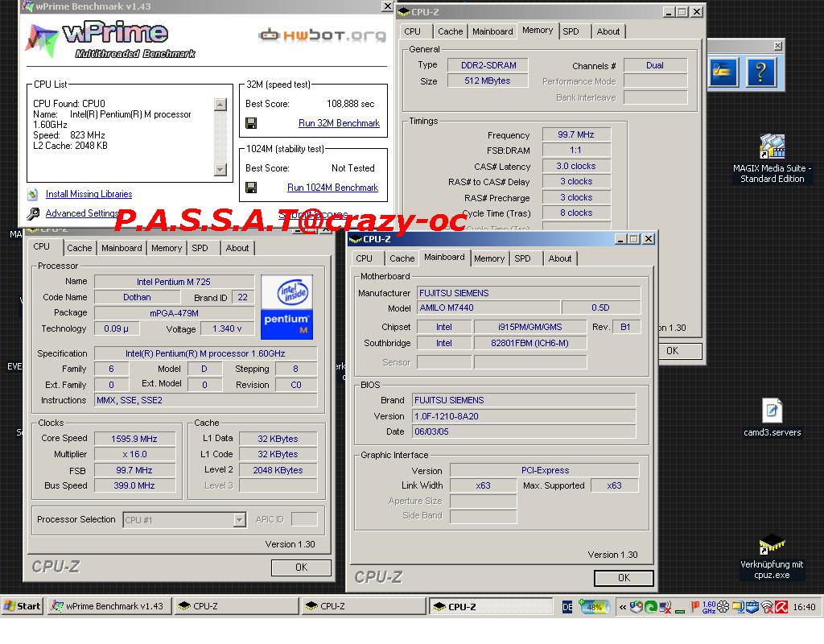Screen dimensions: 824x644
Task: Click Install Missing Libraries link
Action: (x=89, y=194)
